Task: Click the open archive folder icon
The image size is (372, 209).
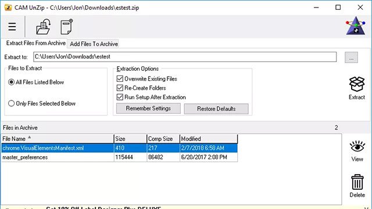Action: [x=43, y=27]
